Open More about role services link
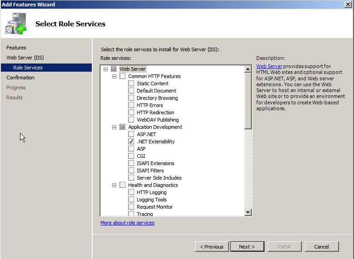Screen dimensions: 354x259 click(127, 223)
